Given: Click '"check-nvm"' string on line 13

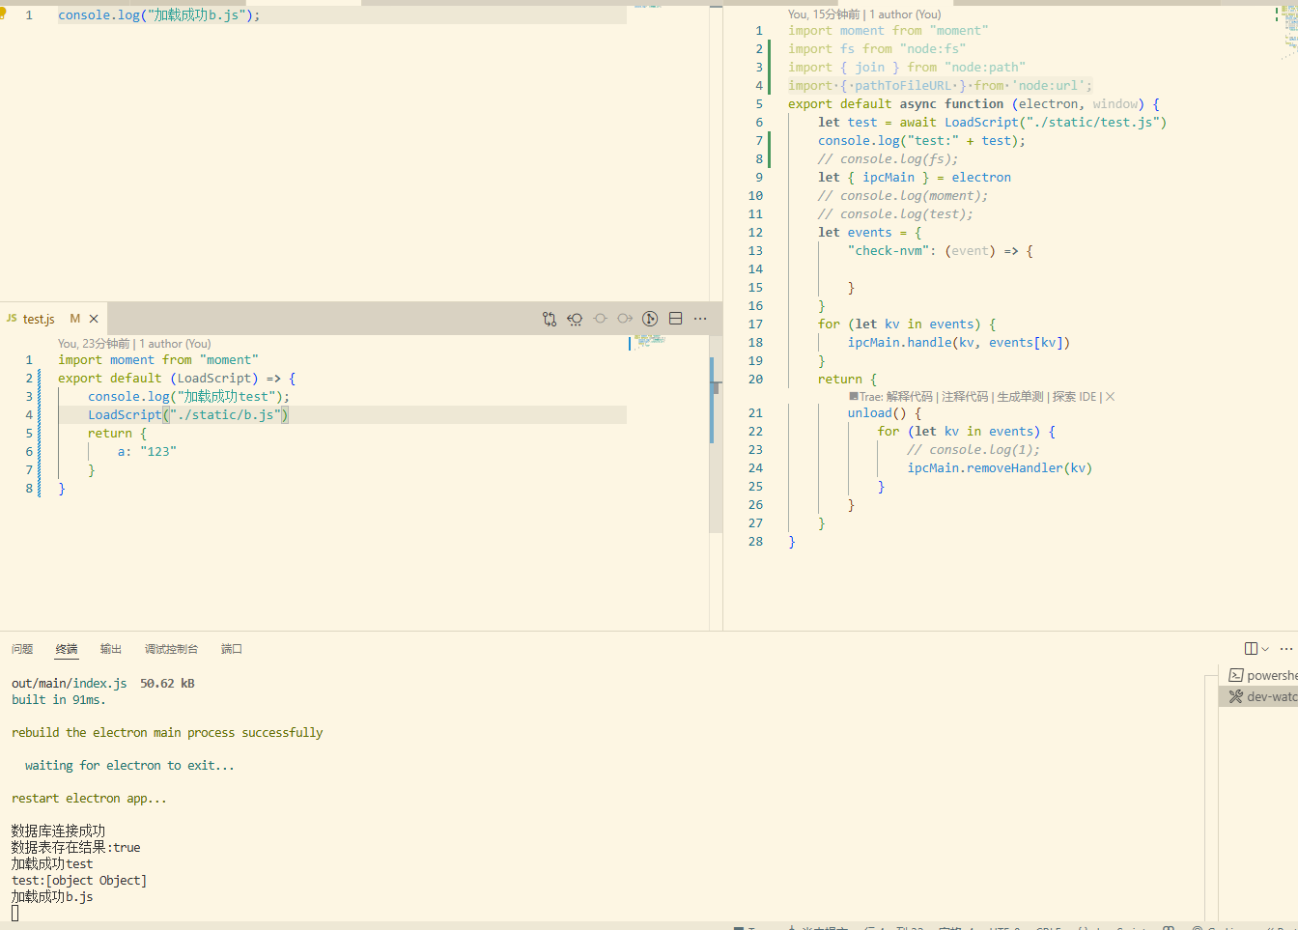Looking at the screenshot, I should point(889,251).
